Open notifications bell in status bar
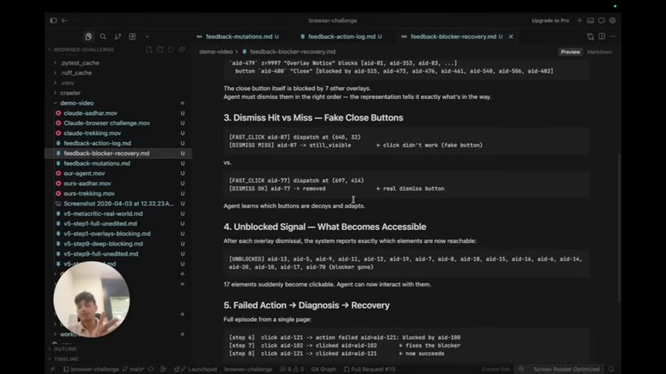 (x=611, y=369)
